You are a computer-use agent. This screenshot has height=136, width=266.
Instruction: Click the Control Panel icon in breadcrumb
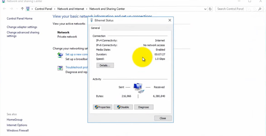(28, 9)
